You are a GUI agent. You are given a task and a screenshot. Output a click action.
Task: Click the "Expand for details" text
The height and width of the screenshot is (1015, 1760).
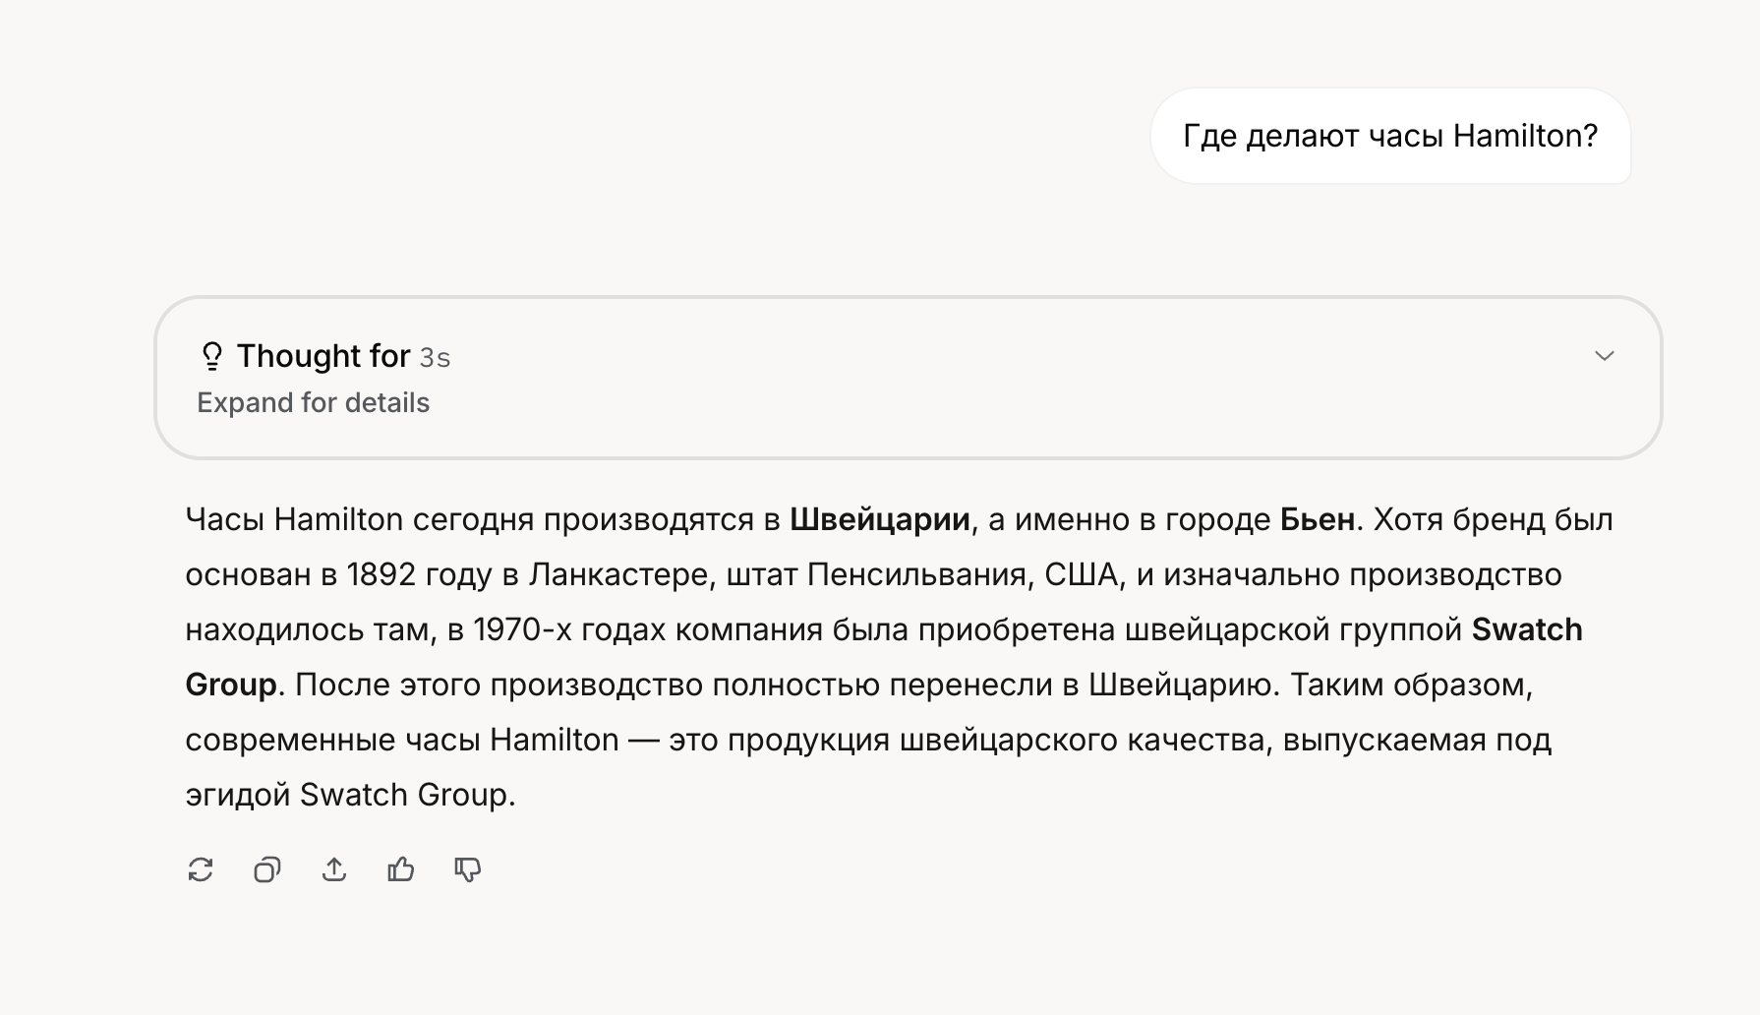313,403
